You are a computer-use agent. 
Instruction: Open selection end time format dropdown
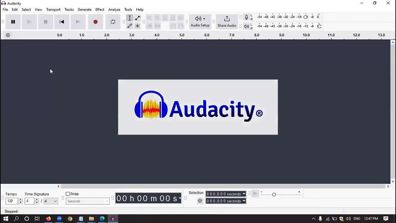click(244, 201)
